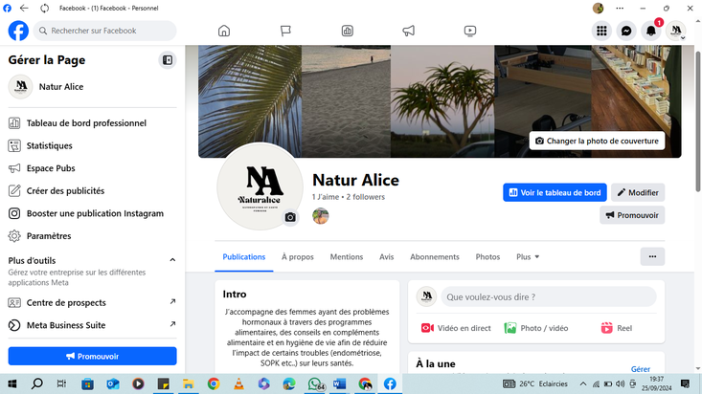Click the 2 followers text
The image size is (702, 394).
click(365, 197)
